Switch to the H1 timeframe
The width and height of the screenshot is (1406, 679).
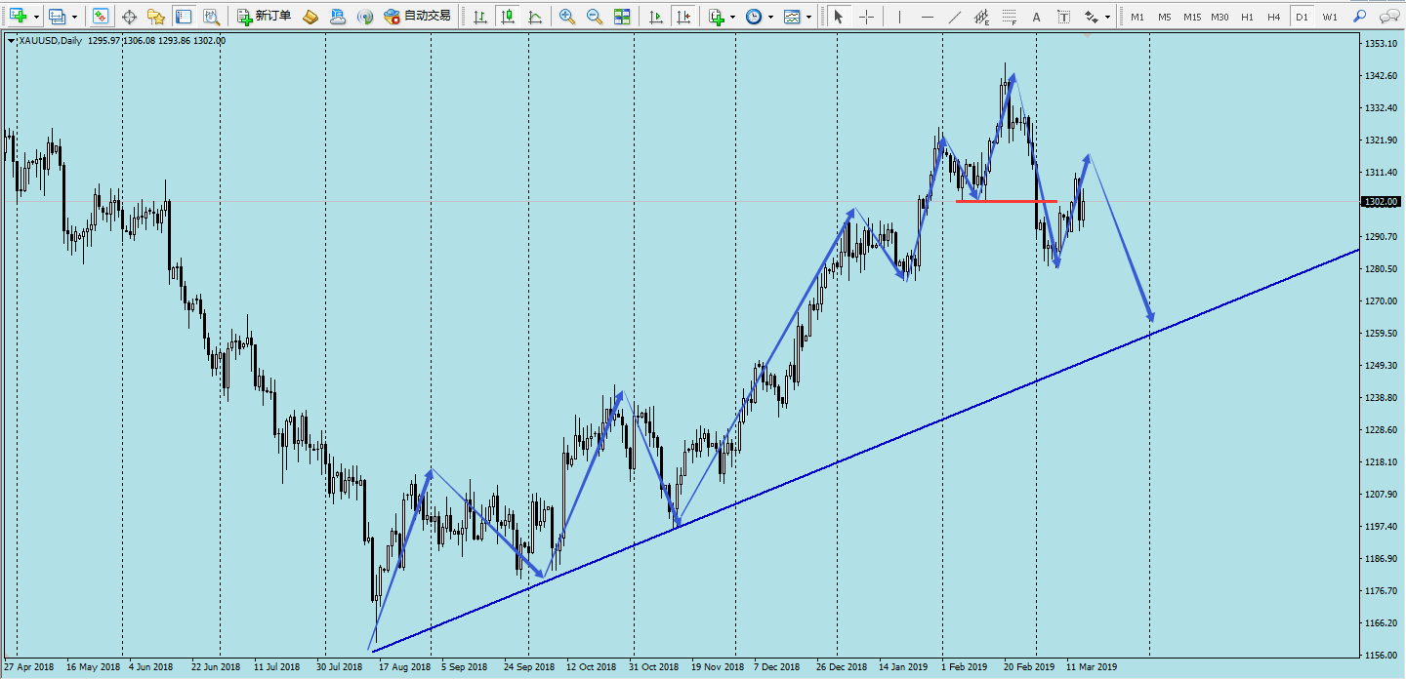coord(1247,17)
